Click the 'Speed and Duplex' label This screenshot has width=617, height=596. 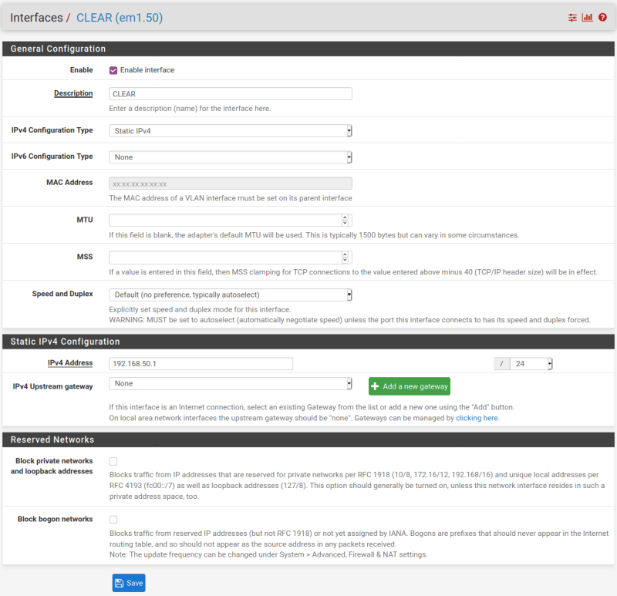coord(62,294)
